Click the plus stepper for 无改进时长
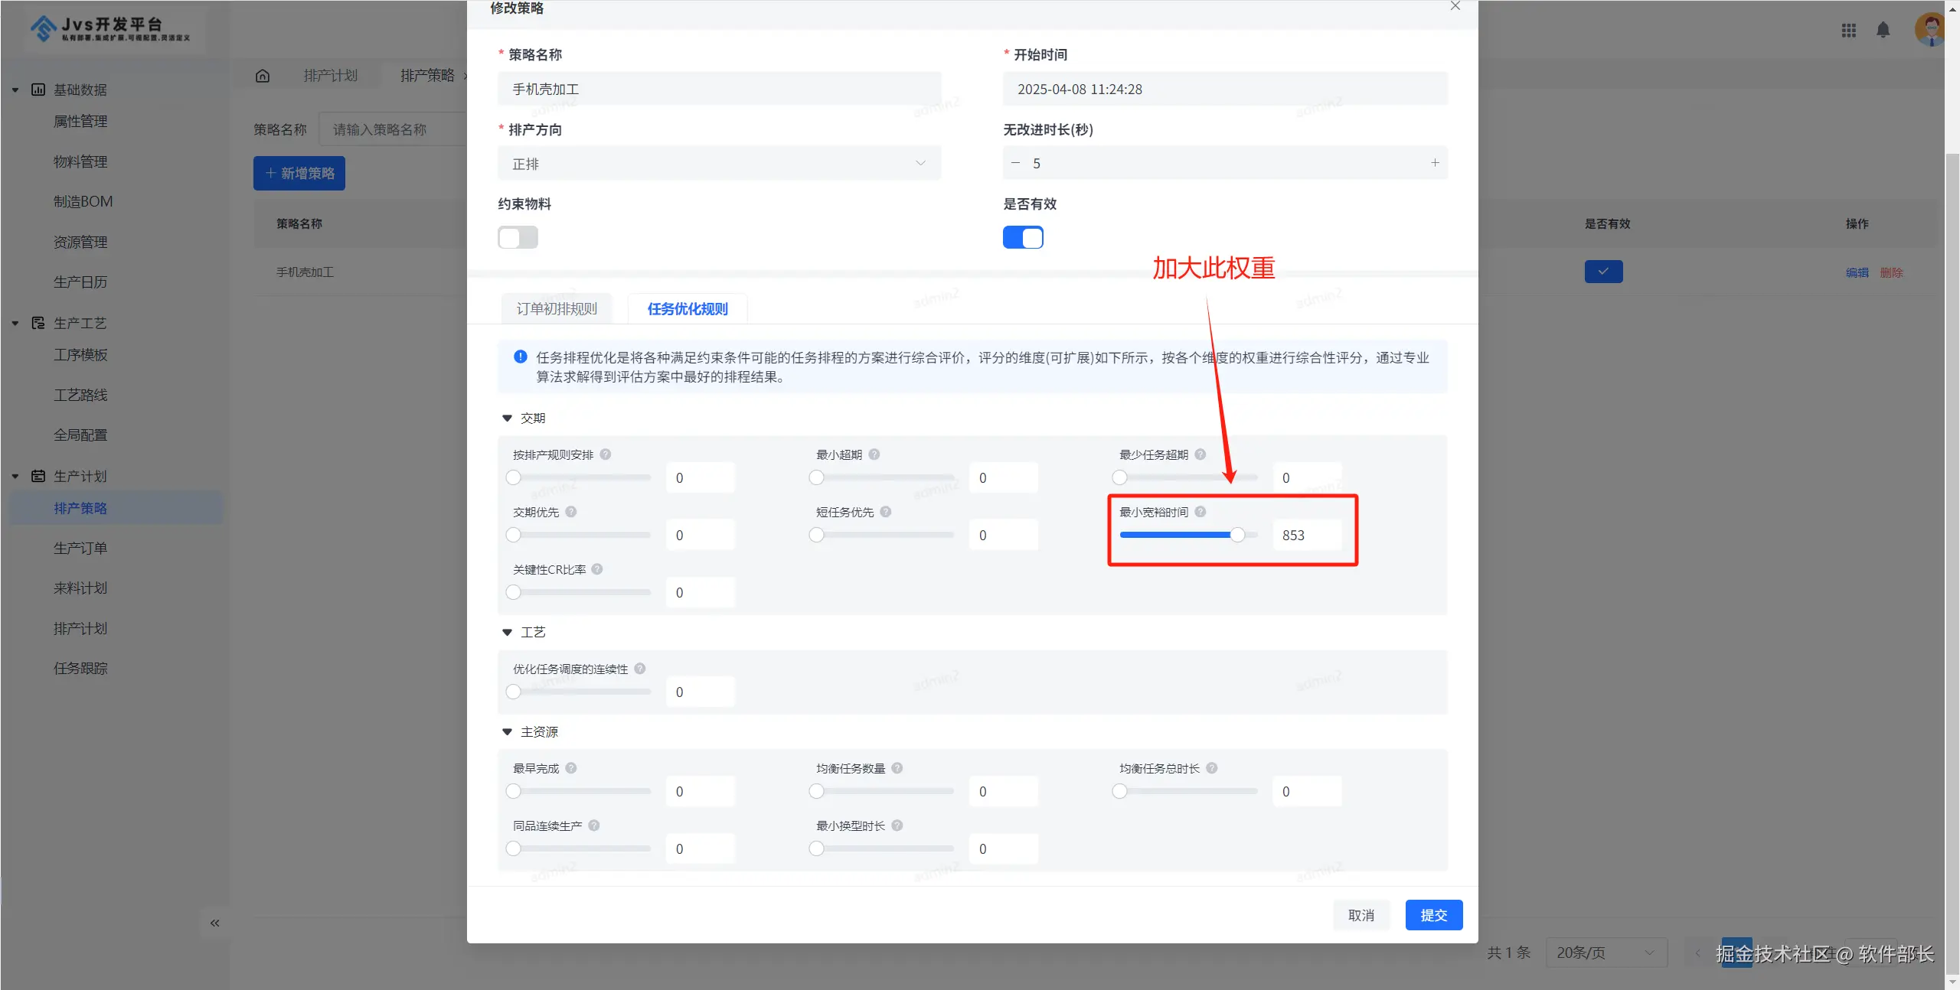 1435,163
